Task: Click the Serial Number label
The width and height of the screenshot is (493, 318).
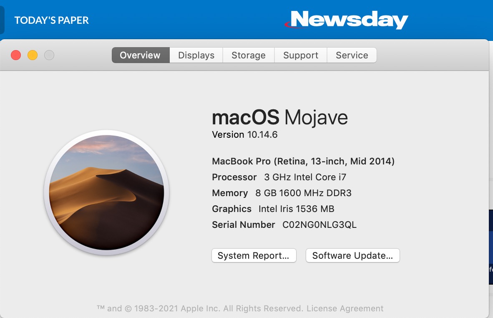Action: (x=243, y=225)
